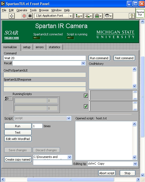The height and width of the screenshot is (182, 145).
Task: Click the Abort script button
Action: pos(107,173)
